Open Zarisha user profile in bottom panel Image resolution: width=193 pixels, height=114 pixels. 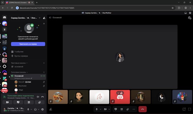(x=14, y=109)
